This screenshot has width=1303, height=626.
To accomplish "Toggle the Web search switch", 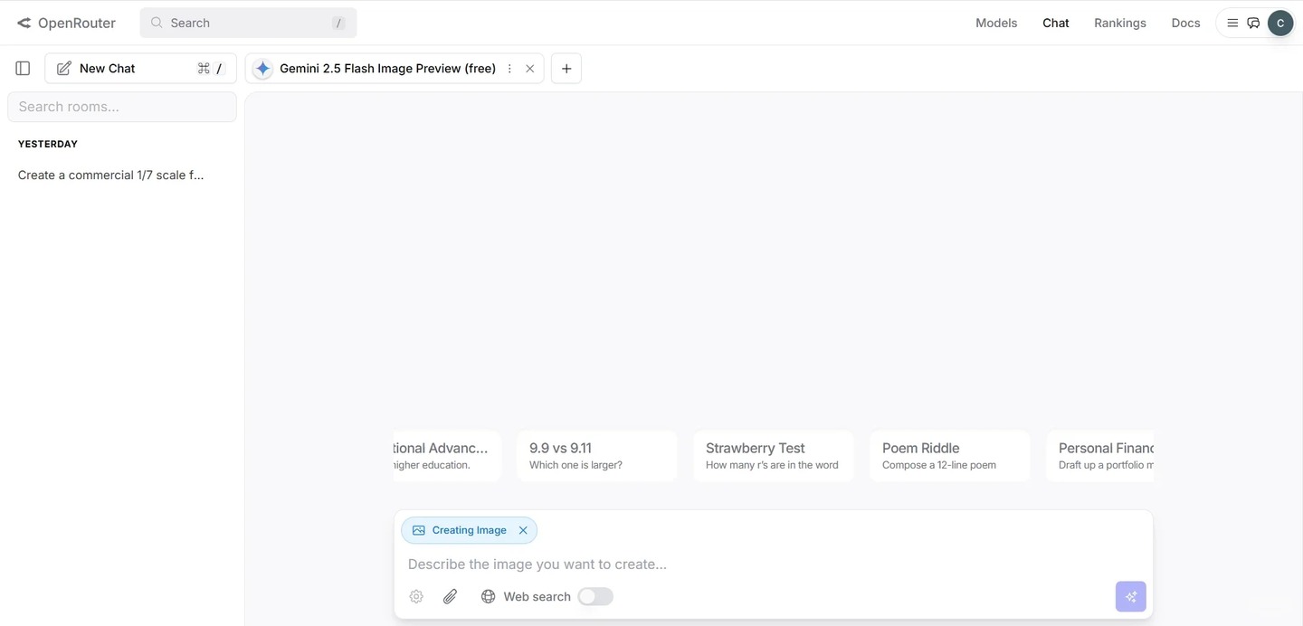I will (x=595, y=596).
